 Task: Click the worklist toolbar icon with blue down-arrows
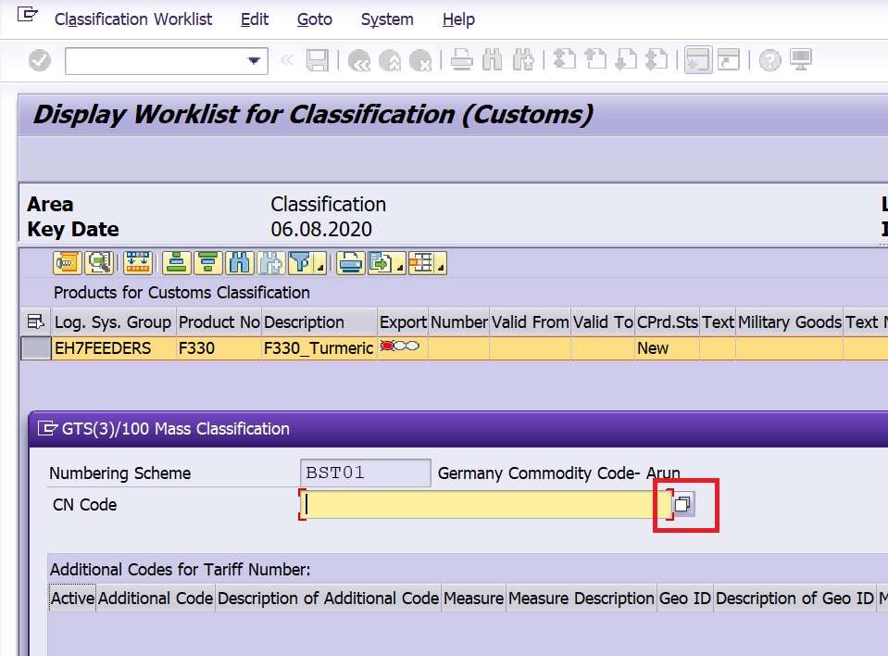[x=138, y=263]
